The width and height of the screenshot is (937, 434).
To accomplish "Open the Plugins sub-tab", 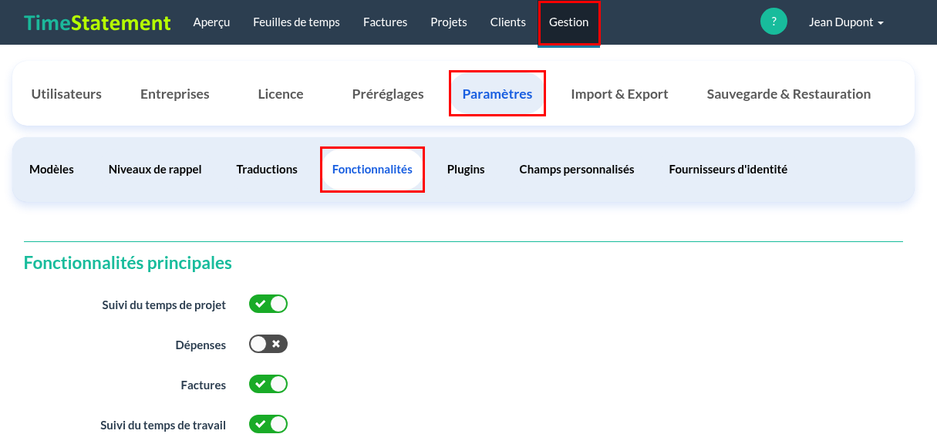I will click(x=466, y=170).
